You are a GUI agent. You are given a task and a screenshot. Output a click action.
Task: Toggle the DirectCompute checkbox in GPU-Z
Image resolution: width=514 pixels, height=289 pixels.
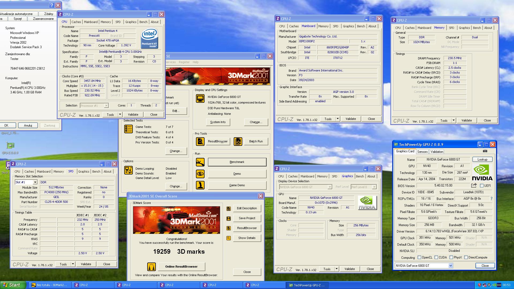(466, 257)
